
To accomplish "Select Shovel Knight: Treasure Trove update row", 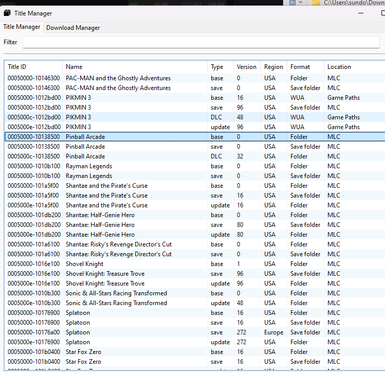I will (x=195, y=284).
